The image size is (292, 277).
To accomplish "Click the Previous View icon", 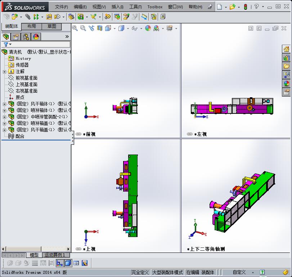I will pos(91,28).
